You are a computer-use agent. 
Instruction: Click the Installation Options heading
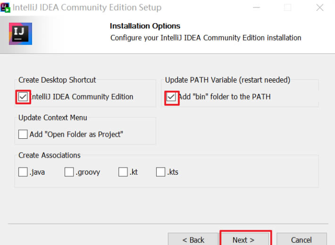(145, 26)
